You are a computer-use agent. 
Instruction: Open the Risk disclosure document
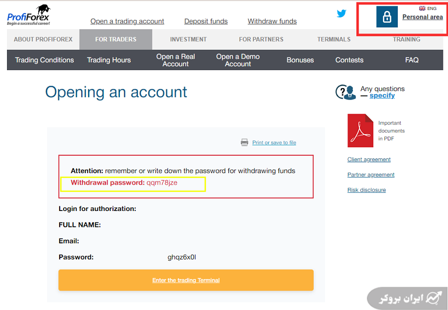coord(366,190)
